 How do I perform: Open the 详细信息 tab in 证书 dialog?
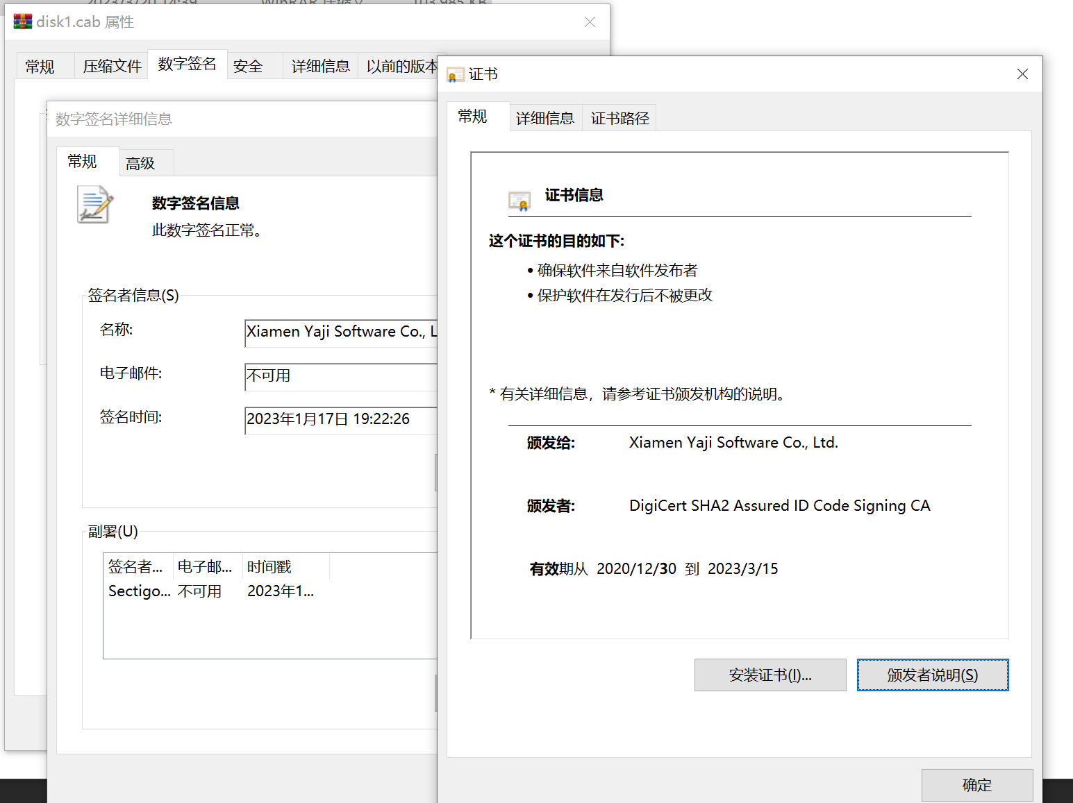pos(544,119)
